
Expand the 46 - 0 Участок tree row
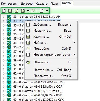point(4,91)
